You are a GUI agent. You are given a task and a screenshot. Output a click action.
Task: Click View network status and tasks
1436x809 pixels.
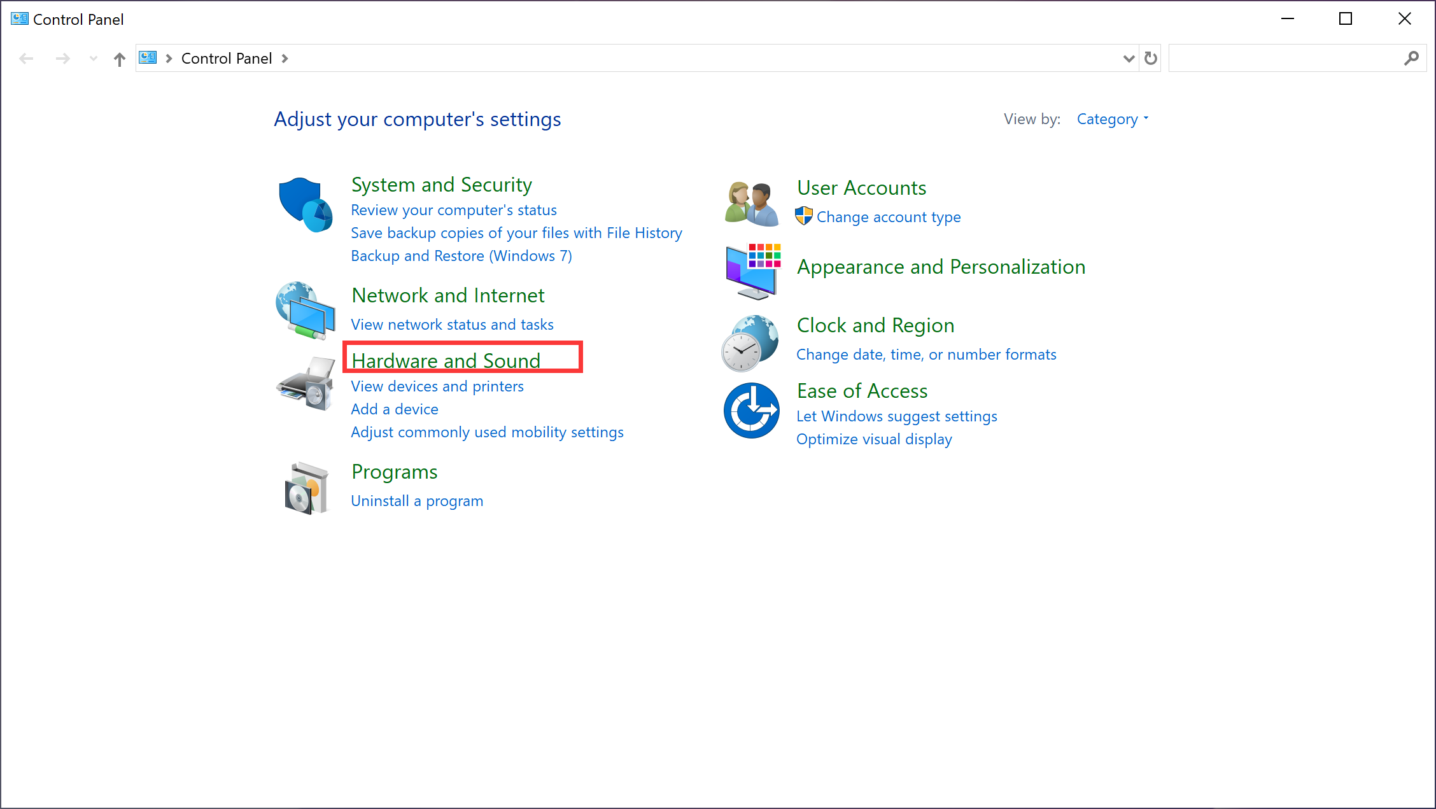coord(451,323)
